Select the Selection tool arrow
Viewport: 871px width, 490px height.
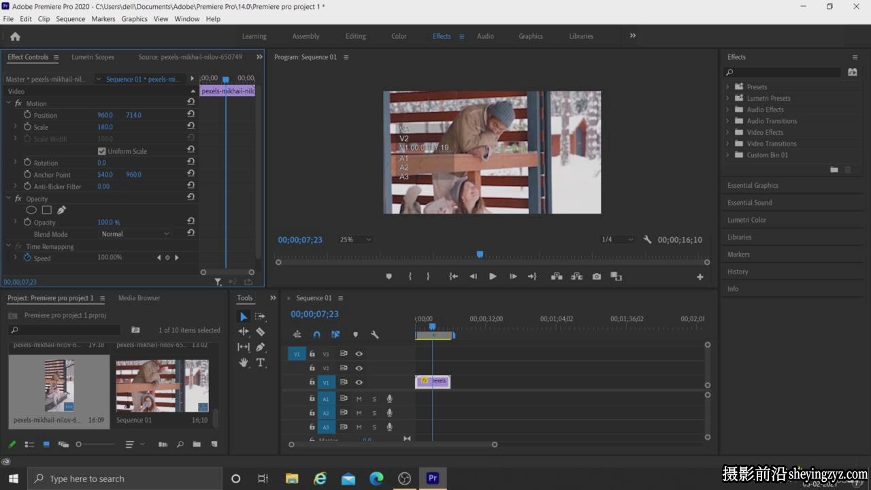tap(244, 316)
